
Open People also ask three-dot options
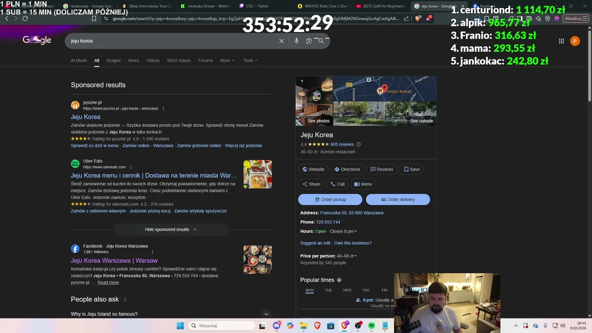[125, 300]
